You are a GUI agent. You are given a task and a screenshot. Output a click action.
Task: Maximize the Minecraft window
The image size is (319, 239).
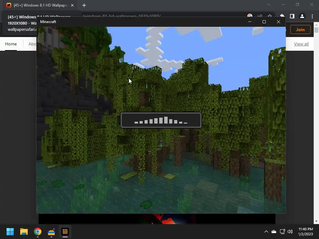click(x=264, y=22)
